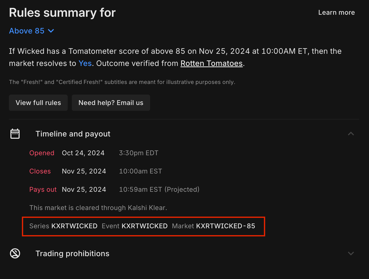Image resolution: width=369 pixels, height=279 pixels.
Task: Click the calendar icon beside Timeline and payout
Action: (x=15, y=134)
